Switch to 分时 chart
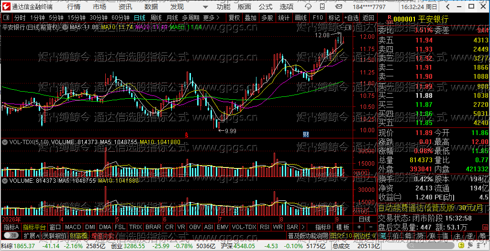 [x=20, y=18]
